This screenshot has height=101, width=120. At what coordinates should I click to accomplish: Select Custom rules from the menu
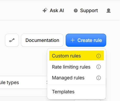tap(77, 56)
